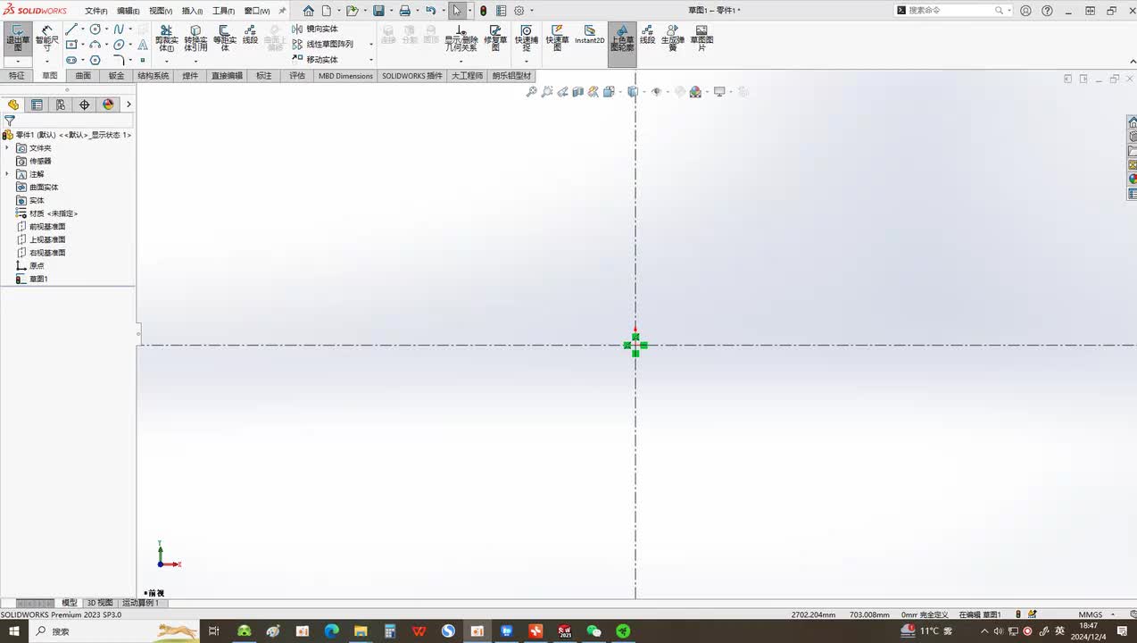Expand the 注解 Annotations tree node
1137x643 pixels.
[7, 174]
